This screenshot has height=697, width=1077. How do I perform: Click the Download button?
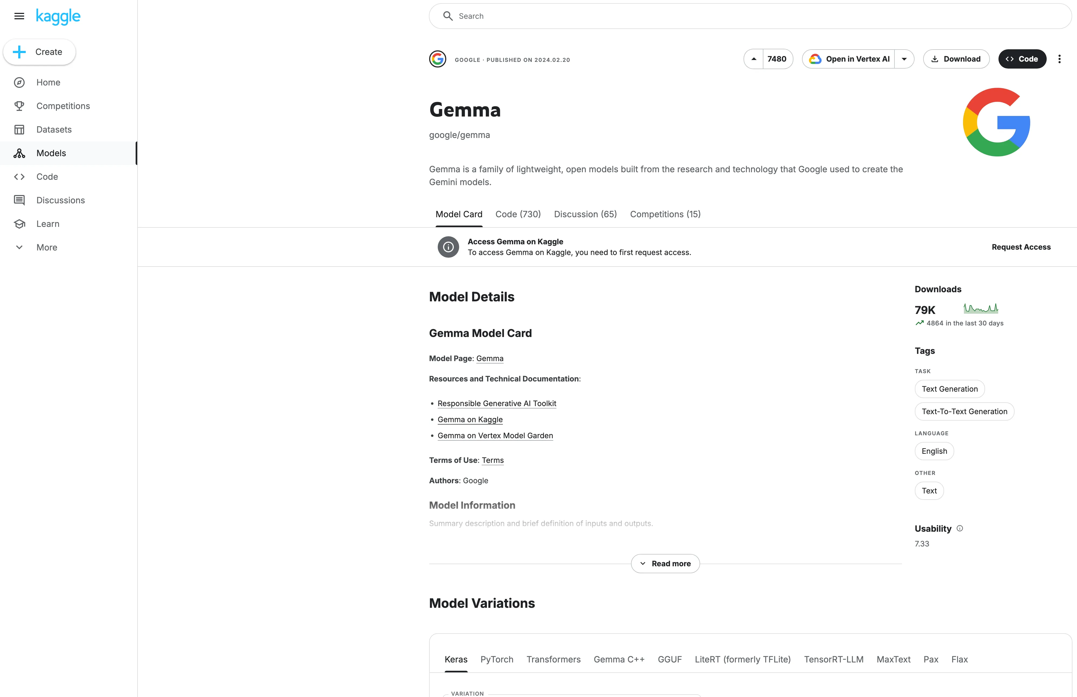956,59
